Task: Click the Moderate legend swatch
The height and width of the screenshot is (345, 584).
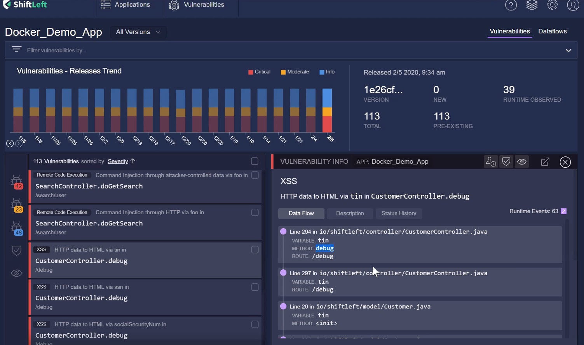Action: click(x=283, y=72)
